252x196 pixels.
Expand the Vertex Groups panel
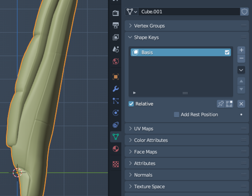click(187, 26)
